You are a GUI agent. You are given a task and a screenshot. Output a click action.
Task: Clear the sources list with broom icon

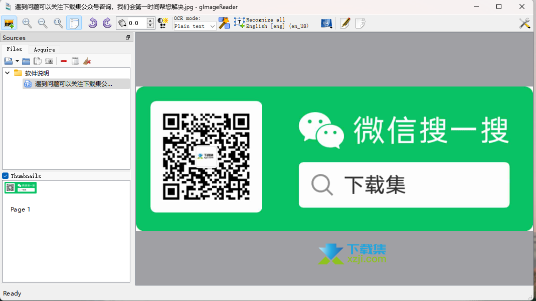coord(87,61)
